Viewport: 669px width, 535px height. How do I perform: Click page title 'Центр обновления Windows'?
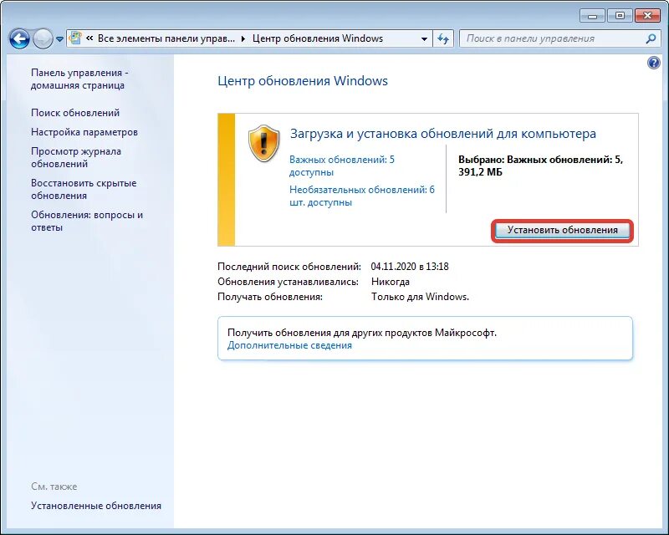point(303,80)
